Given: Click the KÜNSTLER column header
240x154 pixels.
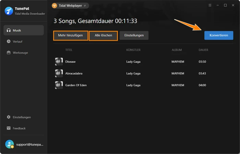Looking at the screenshot, I should [133, 50].
